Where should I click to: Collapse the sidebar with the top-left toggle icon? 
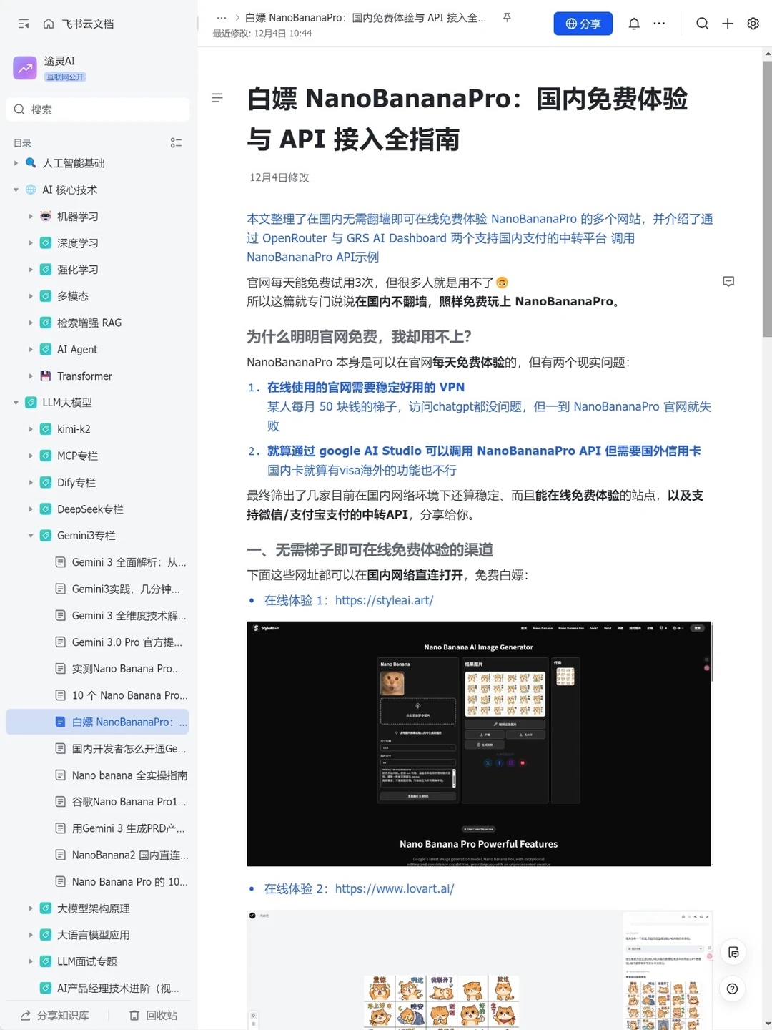24,24
